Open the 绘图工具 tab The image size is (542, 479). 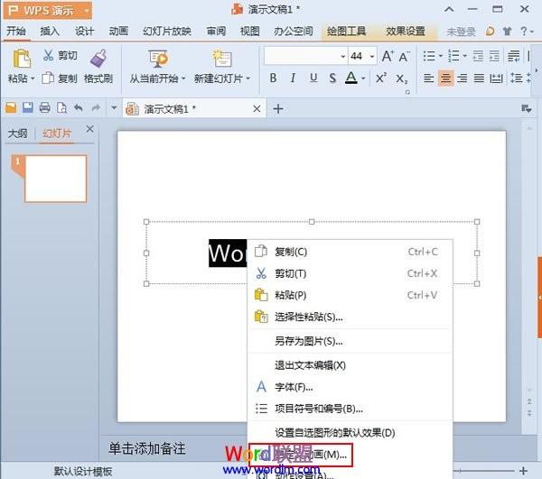click(x=346, y=32)
